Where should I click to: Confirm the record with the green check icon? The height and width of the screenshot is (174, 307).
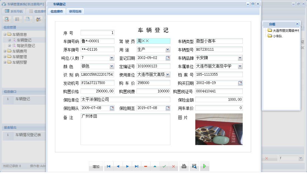[164, 166]
